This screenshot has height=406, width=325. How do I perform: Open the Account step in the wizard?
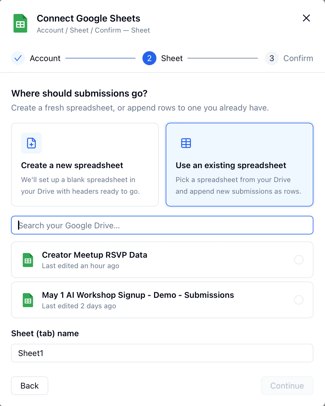[x=45, y=58]
